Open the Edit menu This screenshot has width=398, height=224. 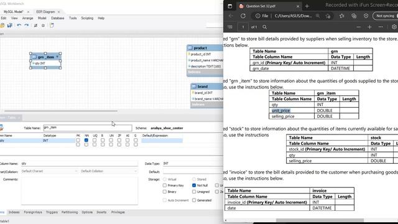pyautogui.click(x=4, y=18)
